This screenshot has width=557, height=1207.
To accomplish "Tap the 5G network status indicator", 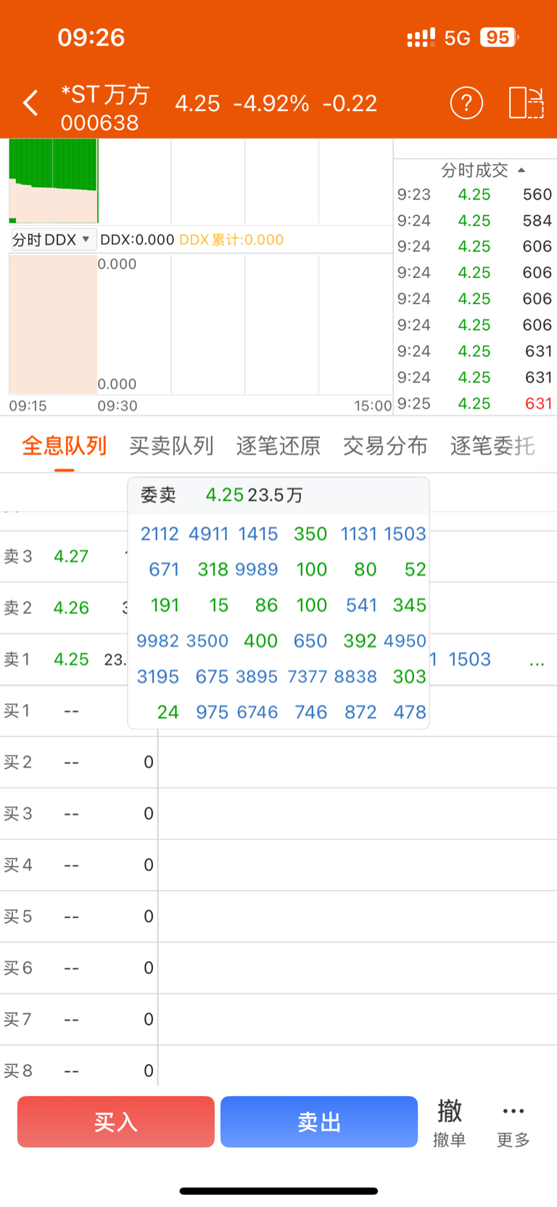I will [457, 38].
